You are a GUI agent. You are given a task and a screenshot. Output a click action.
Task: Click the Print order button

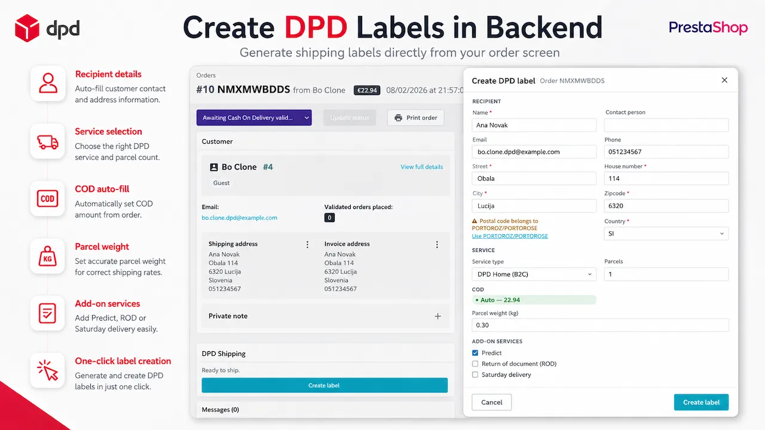point(416,118)
